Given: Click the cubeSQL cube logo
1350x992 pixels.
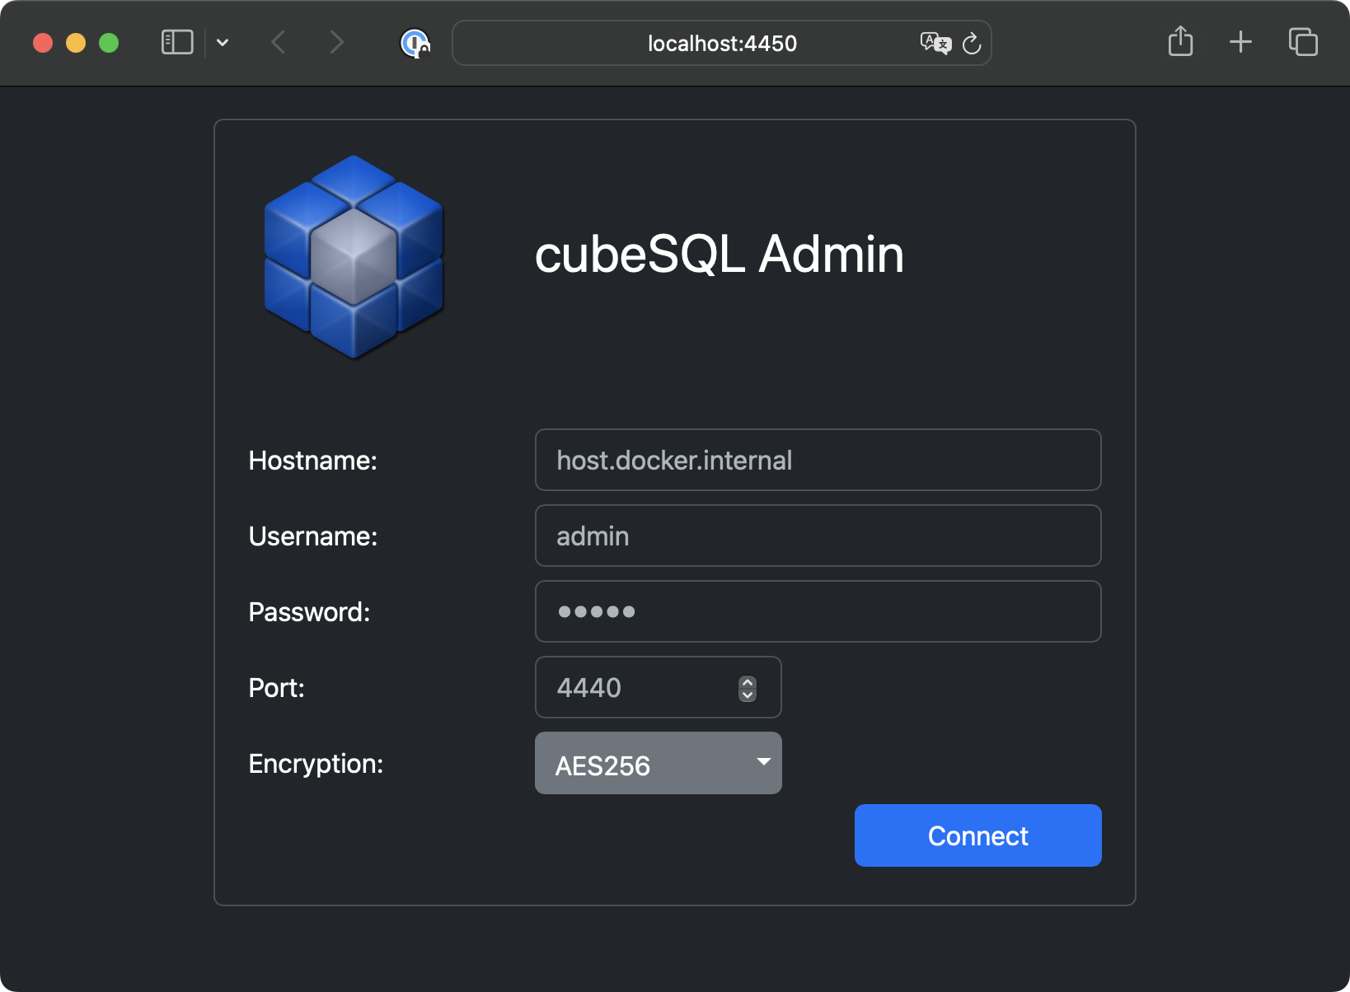Looking at the screenshot, I should tap(354, 257).
